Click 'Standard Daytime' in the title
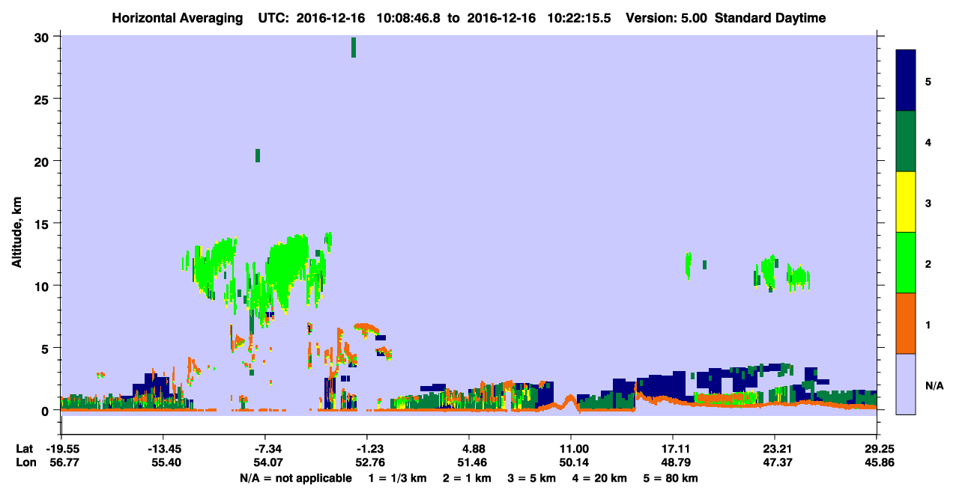The image size is (974, 499). (770, 18)
